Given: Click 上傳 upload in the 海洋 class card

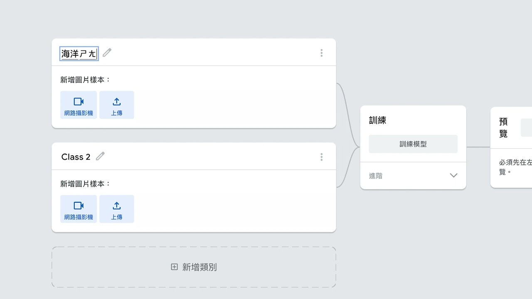Looking at the screenshot, I should 117,105.
